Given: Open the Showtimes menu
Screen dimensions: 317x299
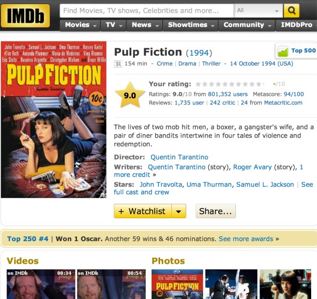Looking at the screenshot, I should point(190,25).
